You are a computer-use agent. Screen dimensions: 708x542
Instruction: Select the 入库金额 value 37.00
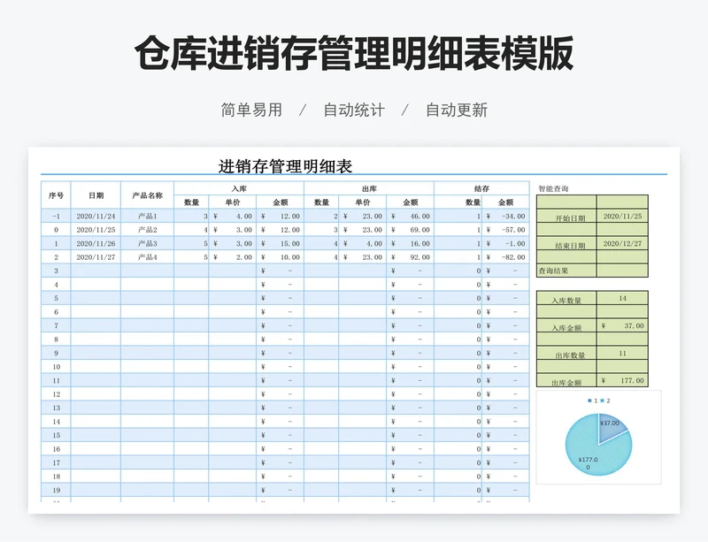tap(622, 326)
